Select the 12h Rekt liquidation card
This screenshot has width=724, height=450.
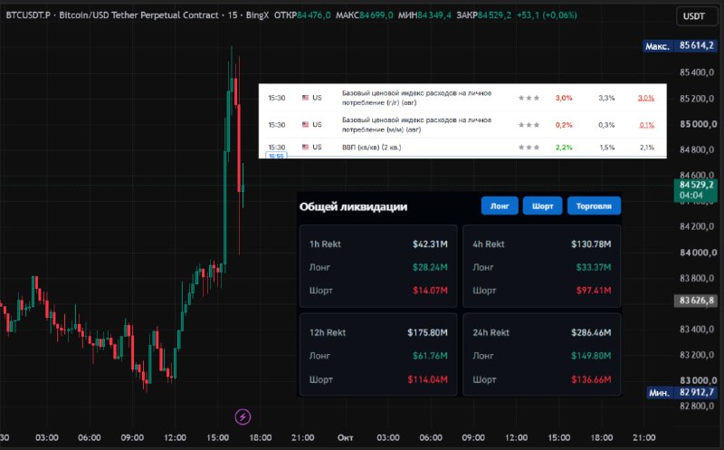click(378, 355)
